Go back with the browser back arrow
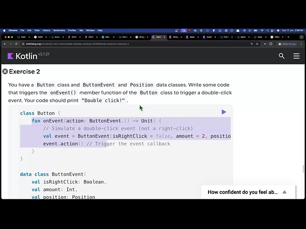 (x=5, y=44)
